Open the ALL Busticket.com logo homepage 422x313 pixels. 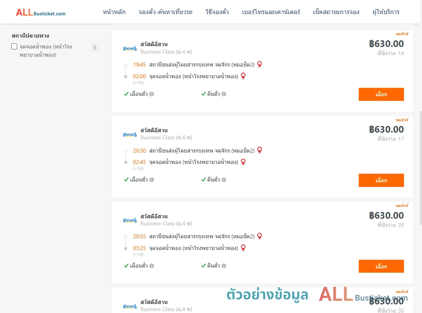tap(41, 13)
